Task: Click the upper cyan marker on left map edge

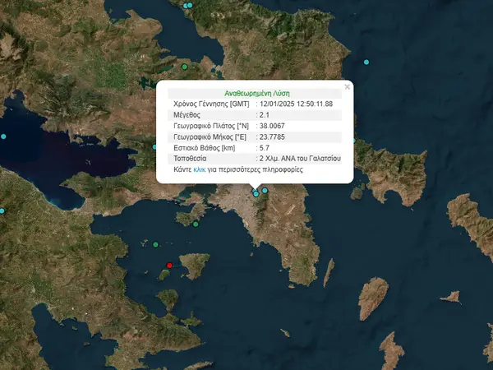Action: click(x=2, y=136)
